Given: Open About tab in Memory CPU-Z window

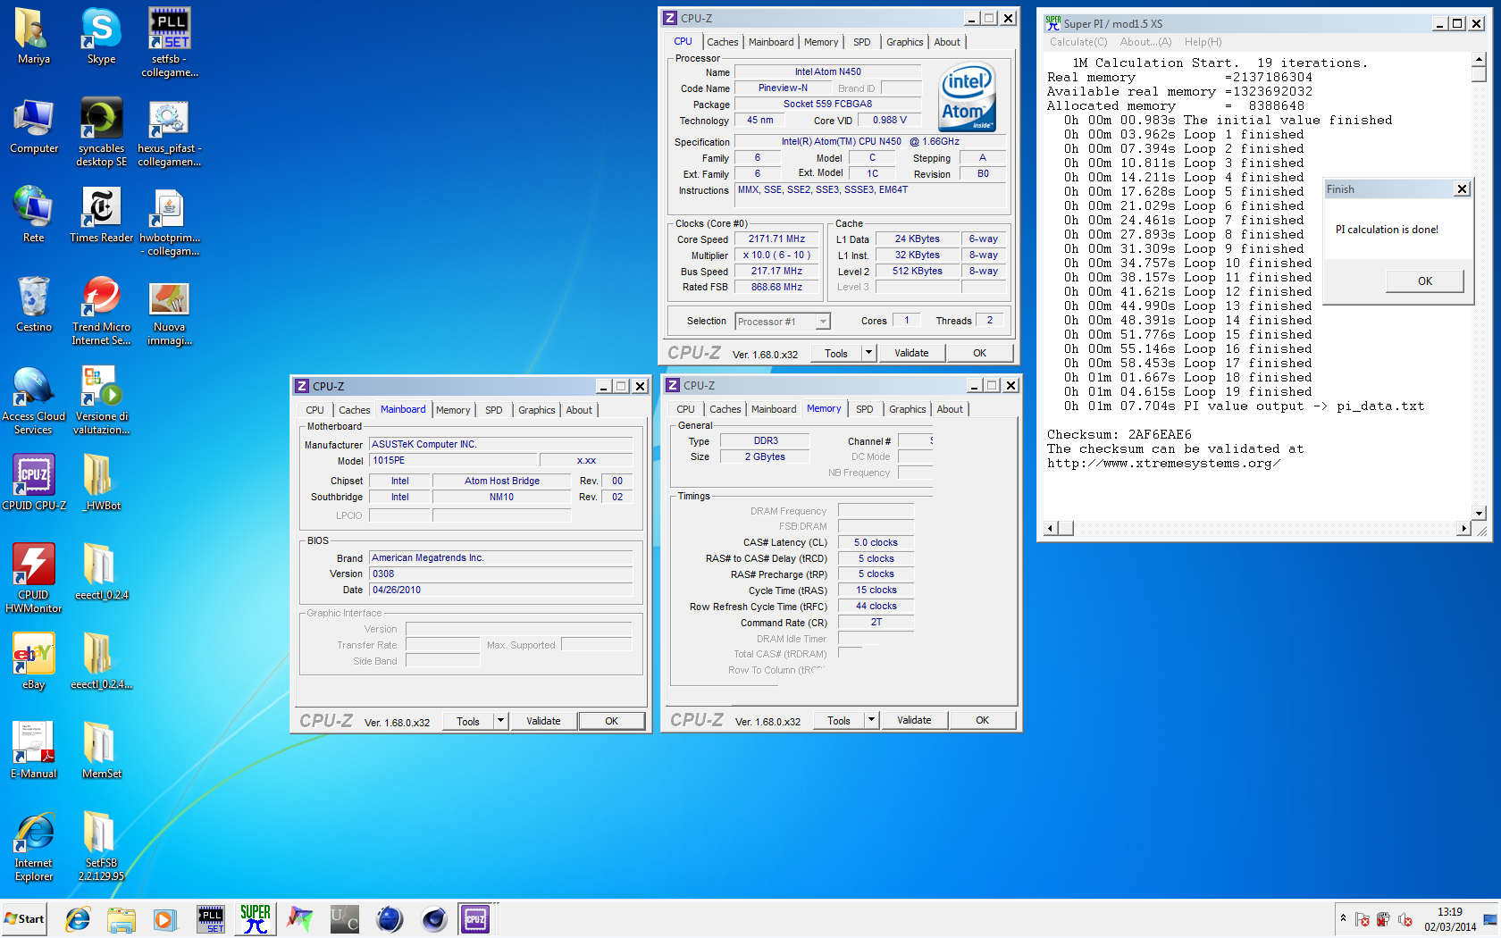Looking at the screenshot, I should click(950, 409).
